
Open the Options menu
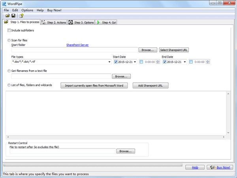(27, 10)
